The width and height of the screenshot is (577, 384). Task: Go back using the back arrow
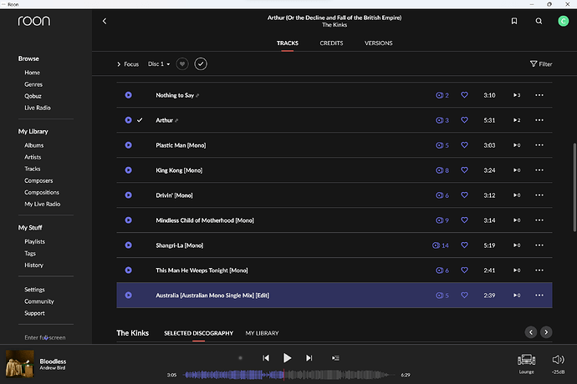(x=105, y=22)
